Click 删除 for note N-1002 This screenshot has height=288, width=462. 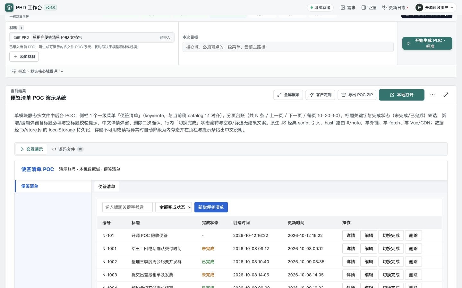pos(413,262)
